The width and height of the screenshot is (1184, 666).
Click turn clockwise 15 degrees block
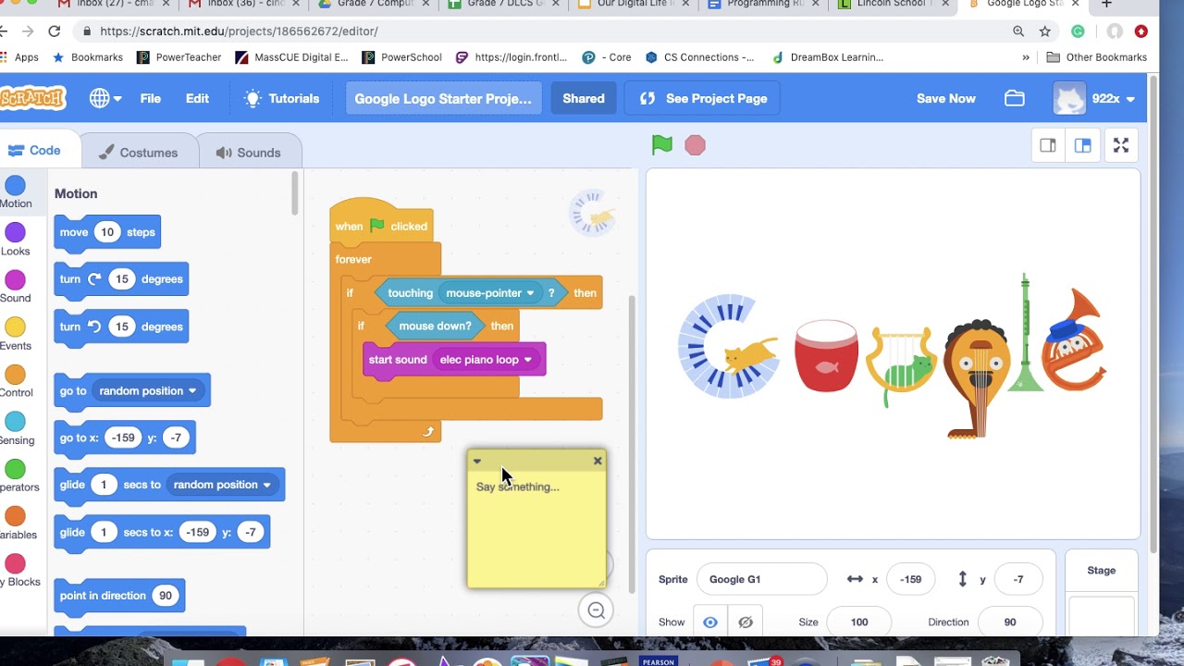[121, 279]
